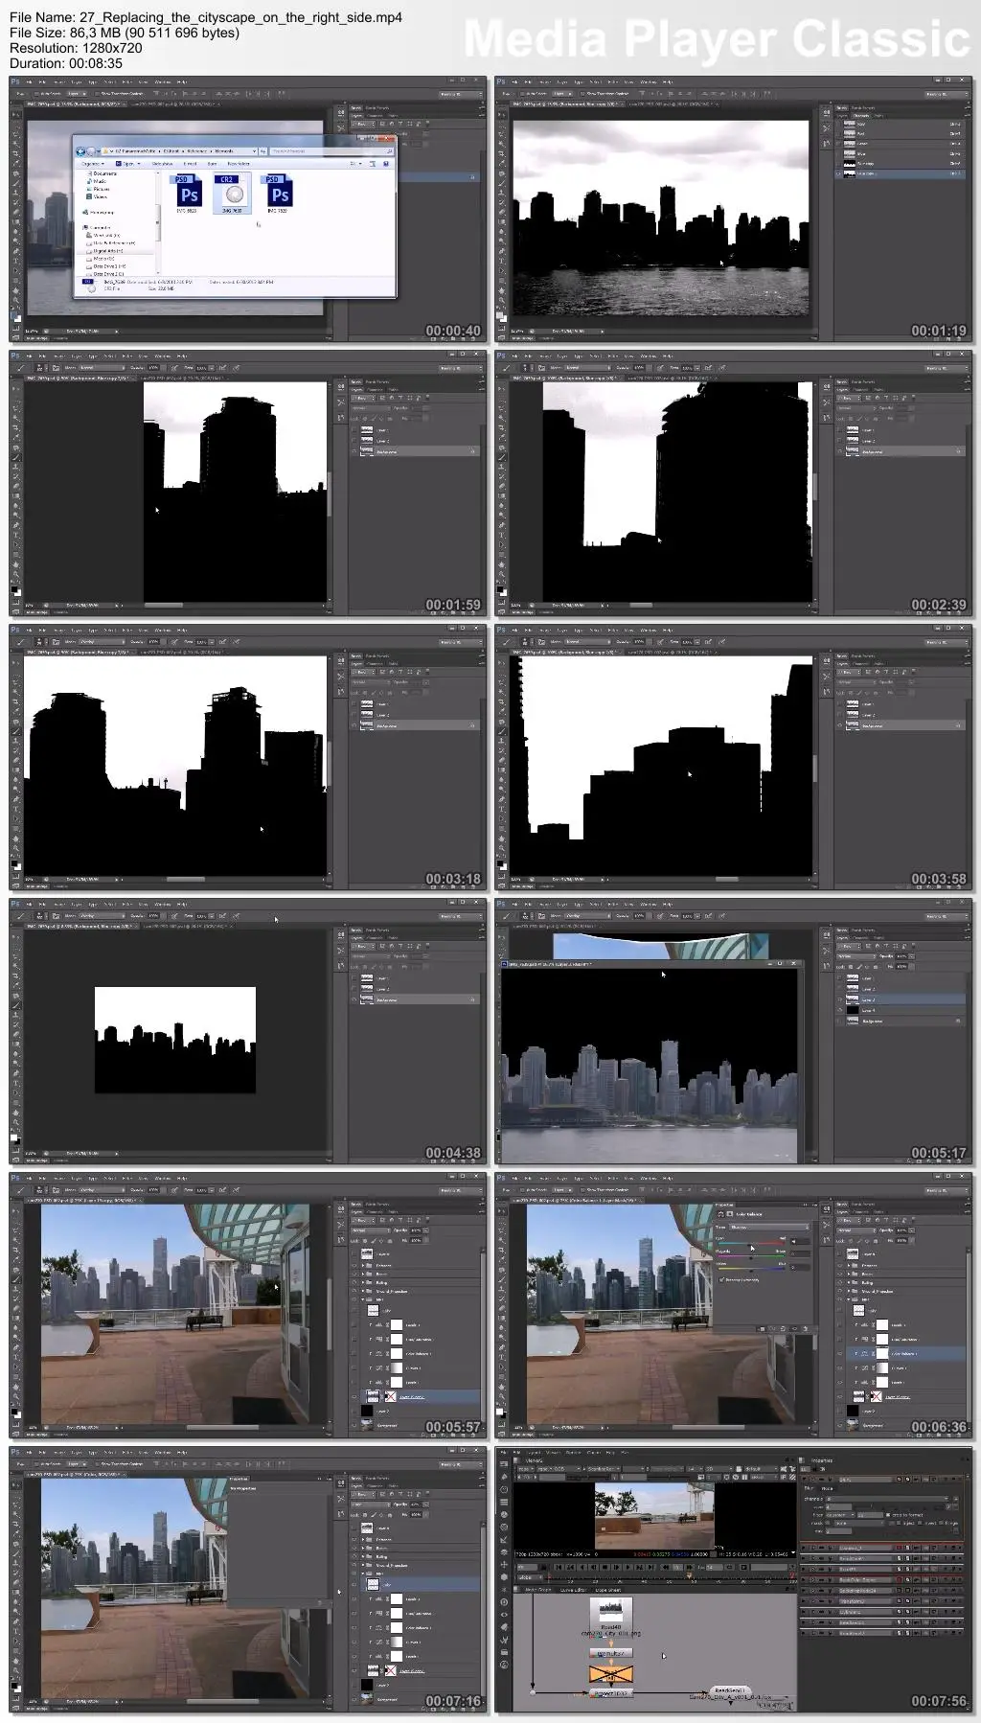Viewport: 981px width, 1723px height.
Task: Toggle the Color Balance 1 layer's eye in the 00:06:36 frame
Action: (839, 1353)
